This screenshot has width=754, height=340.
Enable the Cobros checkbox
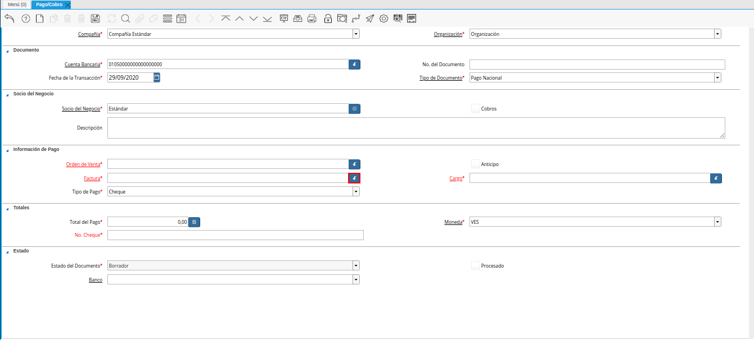tap(475, 108)
